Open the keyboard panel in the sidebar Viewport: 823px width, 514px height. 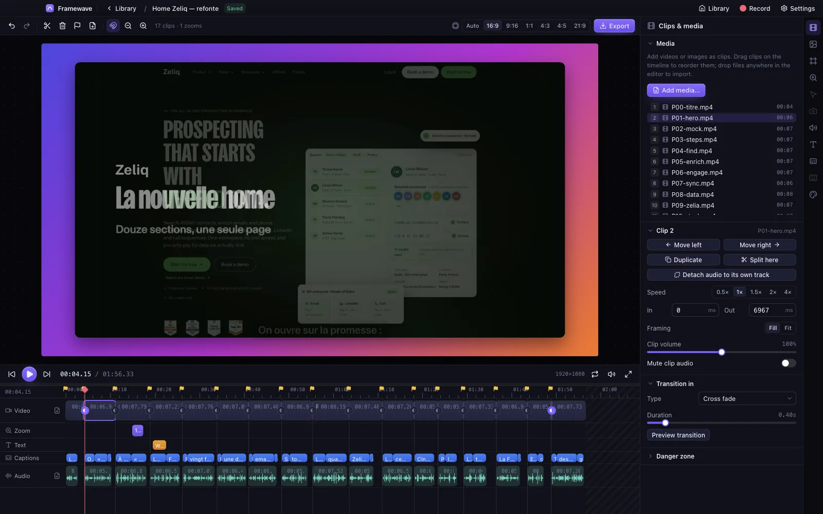tap(813, 178)
